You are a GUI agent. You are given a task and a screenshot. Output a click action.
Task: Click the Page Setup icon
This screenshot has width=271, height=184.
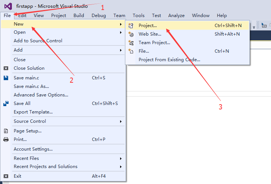(6, 131)
